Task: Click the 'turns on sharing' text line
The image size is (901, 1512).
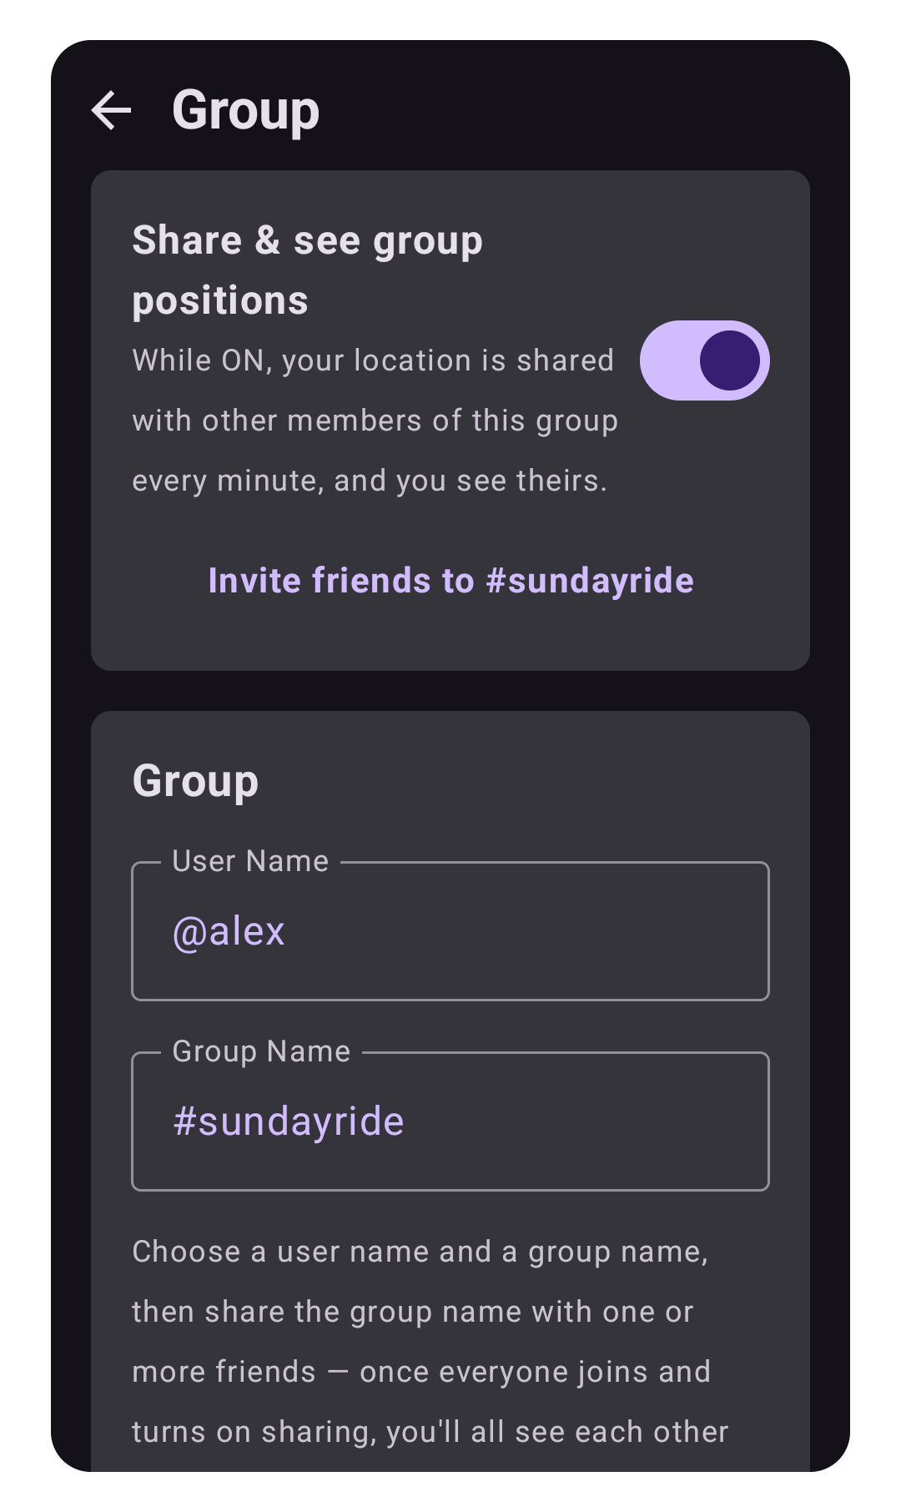Action: pyautogui.click(x=430, y=1432)
